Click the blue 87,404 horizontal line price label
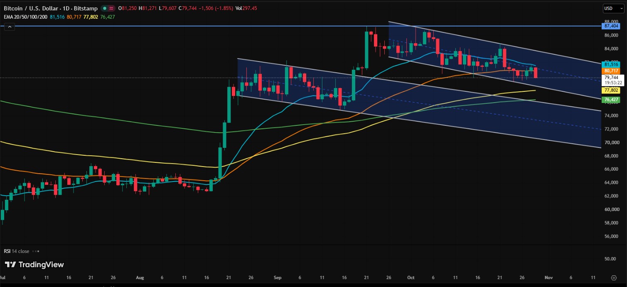 610,26
